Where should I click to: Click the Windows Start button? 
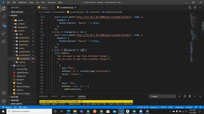(x=3, y=111)
